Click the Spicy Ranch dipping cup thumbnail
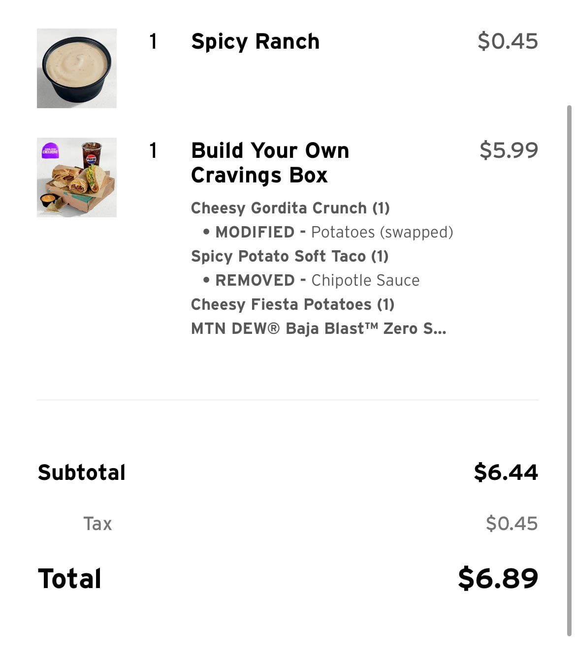576x651 pixels. pos(77,68)
